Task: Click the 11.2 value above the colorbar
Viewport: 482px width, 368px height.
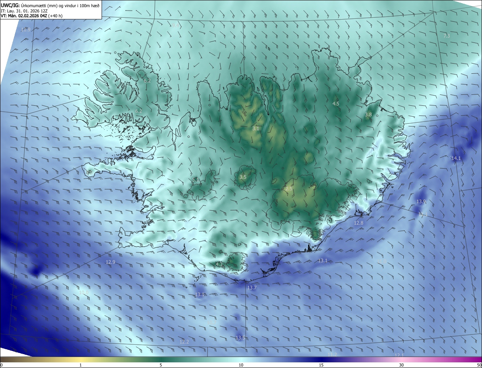Action: 332,354
